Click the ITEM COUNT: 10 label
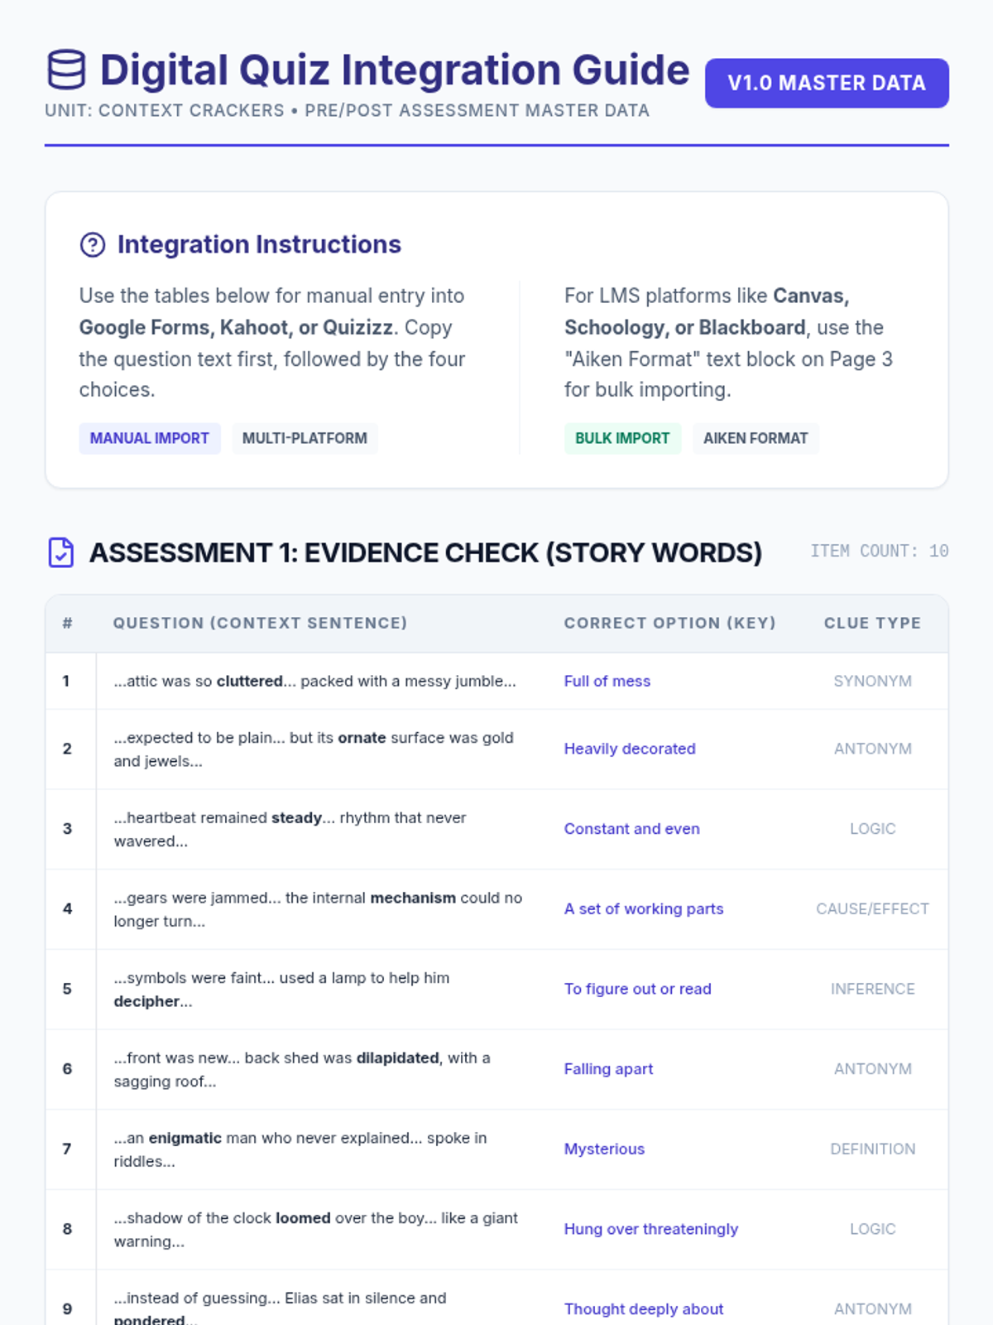Image resolution: width=993 pixels, height=1325 pixels. pyautogui.click(x=879, y=551)
